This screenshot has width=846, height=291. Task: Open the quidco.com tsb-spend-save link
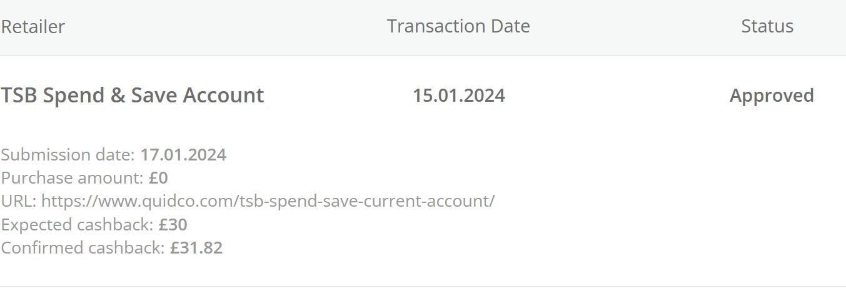pos(268,201)
